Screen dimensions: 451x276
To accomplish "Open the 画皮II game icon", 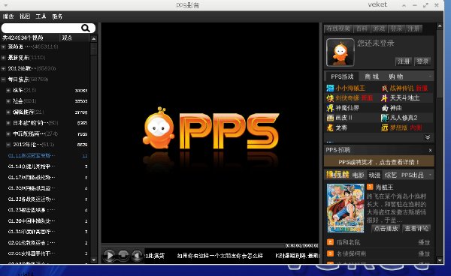I will click(330, 118).
